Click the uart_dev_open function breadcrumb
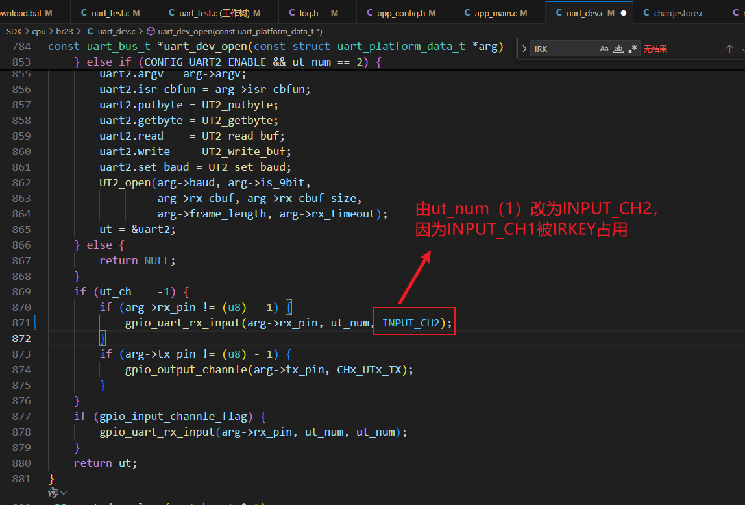The width and height of the screenshot is (745, 505). point(240,31)
